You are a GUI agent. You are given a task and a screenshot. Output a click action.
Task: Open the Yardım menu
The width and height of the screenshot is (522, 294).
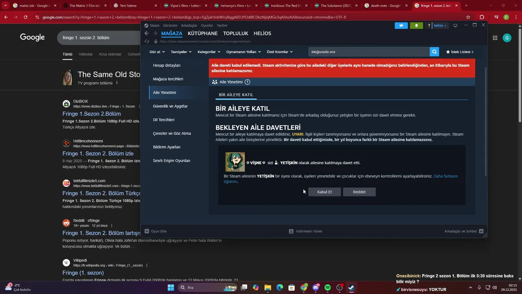pyautogui.click(x=222, y=25)
